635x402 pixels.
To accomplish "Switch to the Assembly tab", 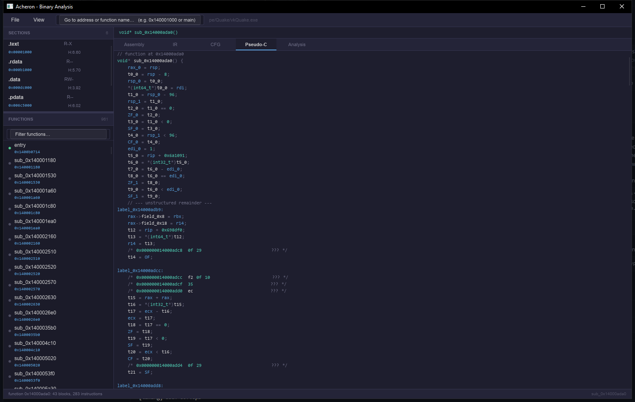I will pyautogui.click(x=134, y=44).
